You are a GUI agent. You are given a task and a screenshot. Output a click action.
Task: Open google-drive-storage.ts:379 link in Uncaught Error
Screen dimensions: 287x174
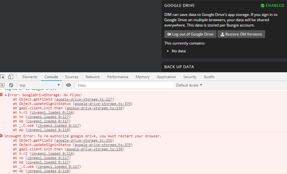(103, 145)
